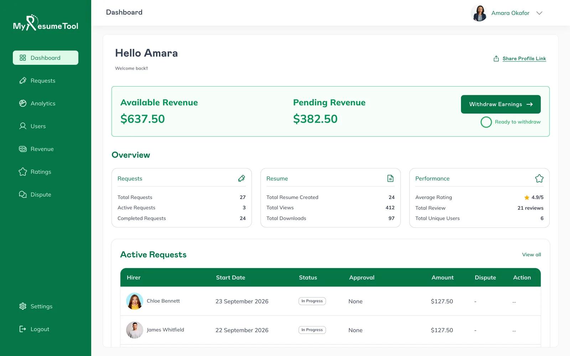Screen dimensions: 570x356
Task: Click the Start Date column header
Action: [x=230, y=277]
